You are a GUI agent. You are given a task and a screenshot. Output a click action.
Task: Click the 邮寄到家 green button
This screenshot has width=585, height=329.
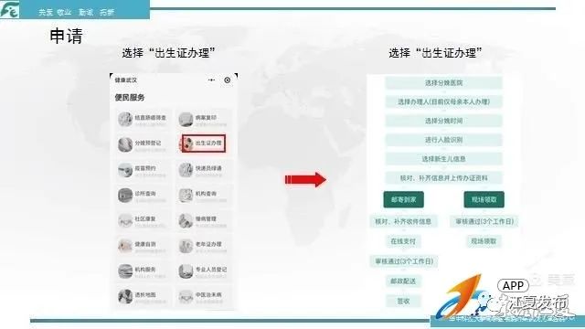403,199
